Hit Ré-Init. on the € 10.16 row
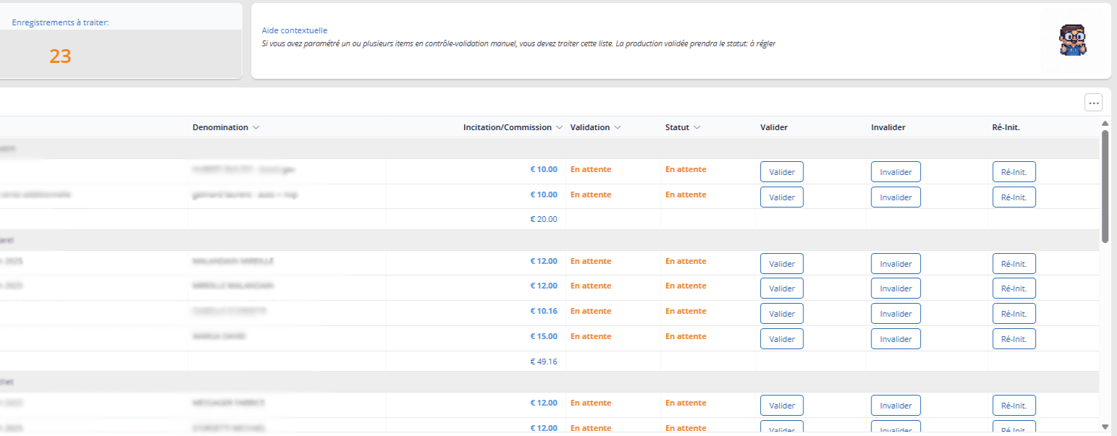Screen dimensions: 1117x436 (x=1013, y=314)
